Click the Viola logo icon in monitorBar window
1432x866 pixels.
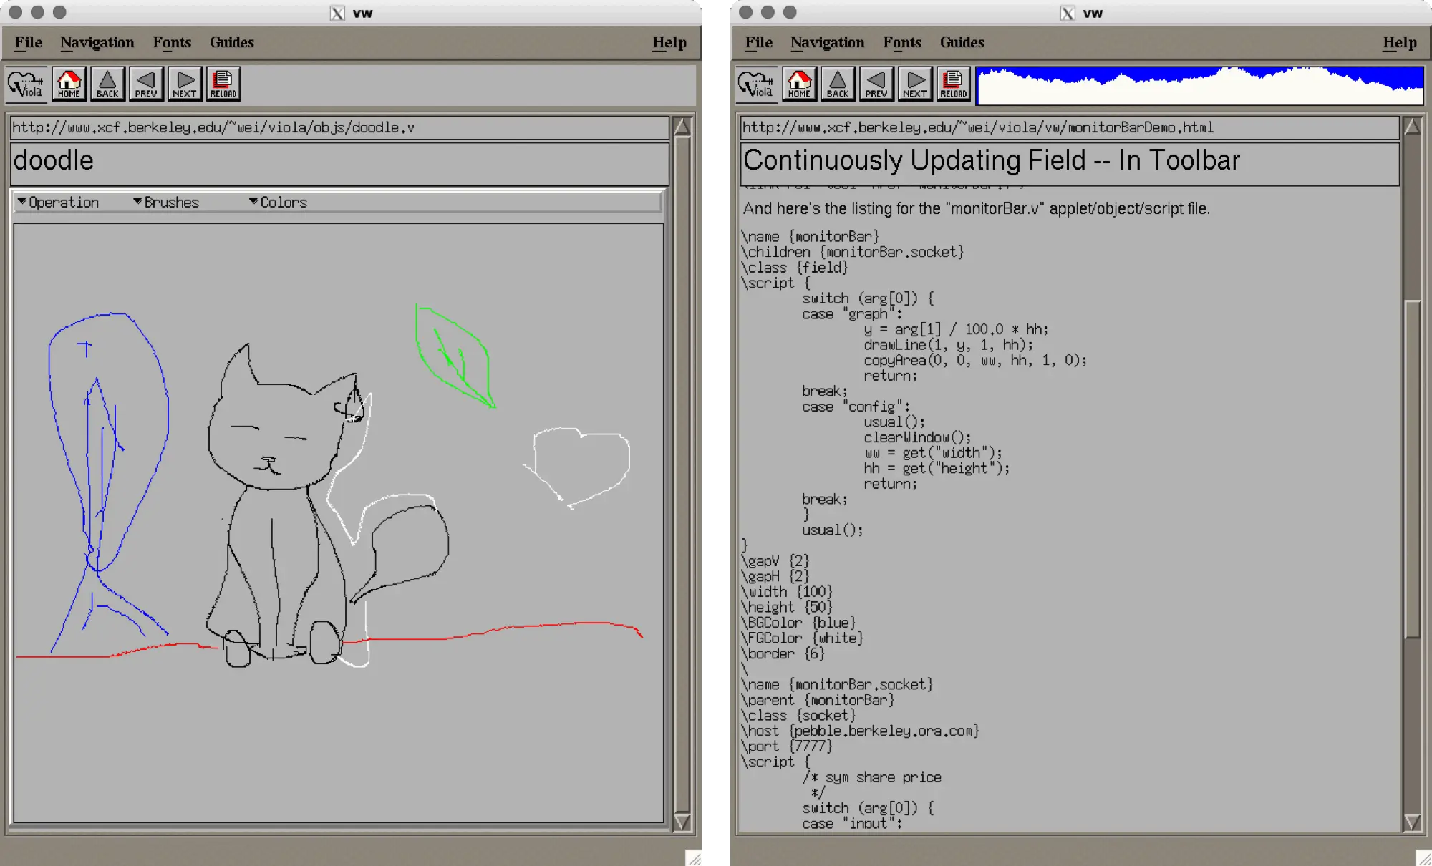757,84
